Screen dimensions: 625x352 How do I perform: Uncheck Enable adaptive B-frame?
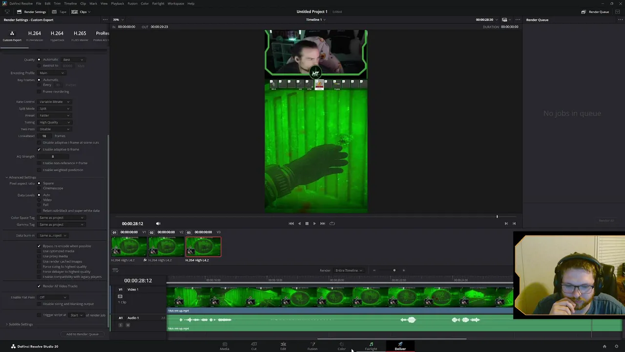(x=39, y=149)
